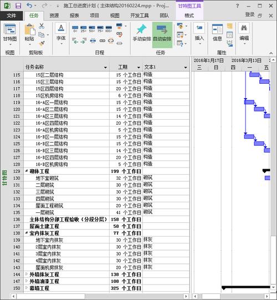This screenshot has height=300, width=277.
Task: Click the task Notes yellow icon
Action: tap(230, 26)
